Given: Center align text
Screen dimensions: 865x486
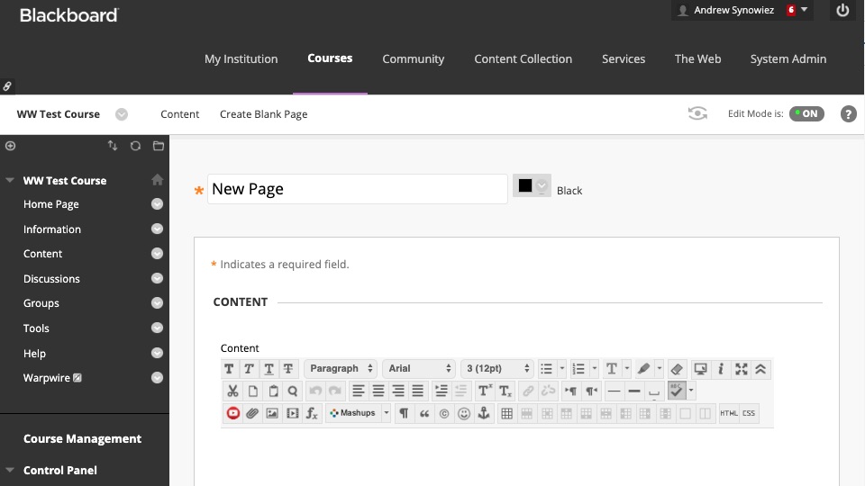Looking at the screenshot, I should (378, 391).
